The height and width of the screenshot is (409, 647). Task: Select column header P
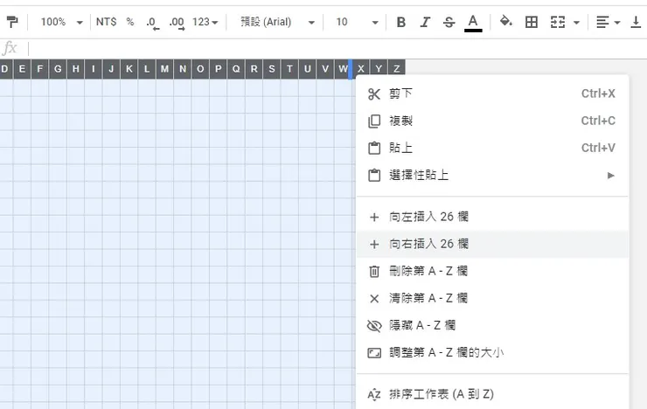point(219,69)
